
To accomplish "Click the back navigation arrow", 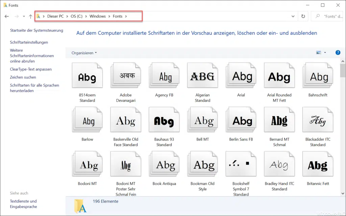I will [x=7, y=16].
